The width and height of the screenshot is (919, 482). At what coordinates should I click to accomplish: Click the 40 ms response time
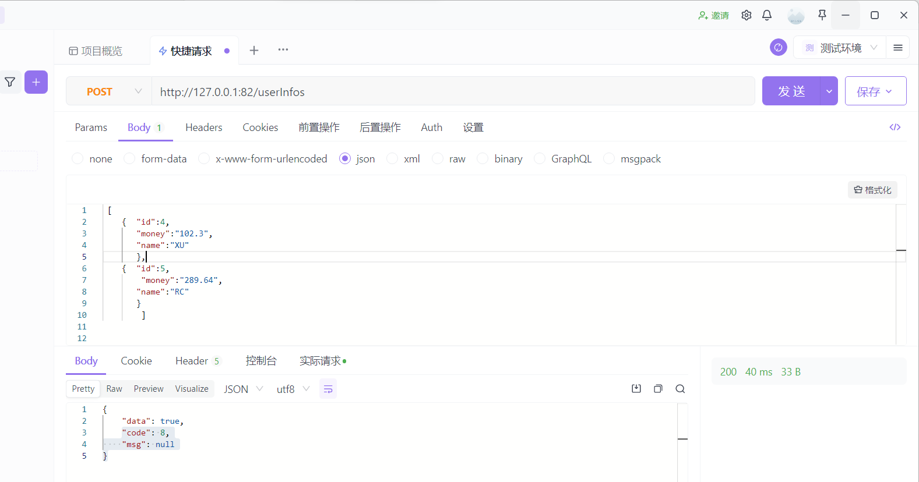tap(759, 372)
